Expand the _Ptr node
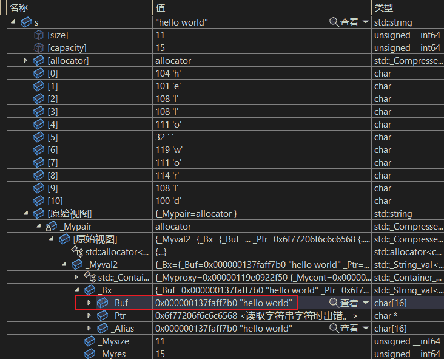 click(89, 315)
